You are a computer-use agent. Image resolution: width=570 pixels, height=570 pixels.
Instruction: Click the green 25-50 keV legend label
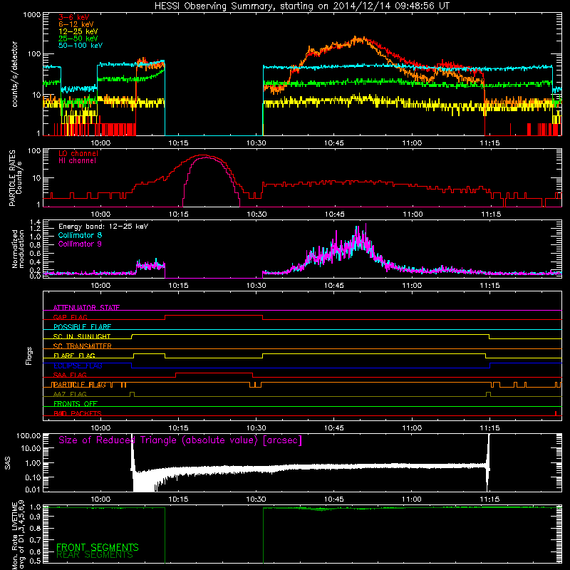(x=78, y=38)
